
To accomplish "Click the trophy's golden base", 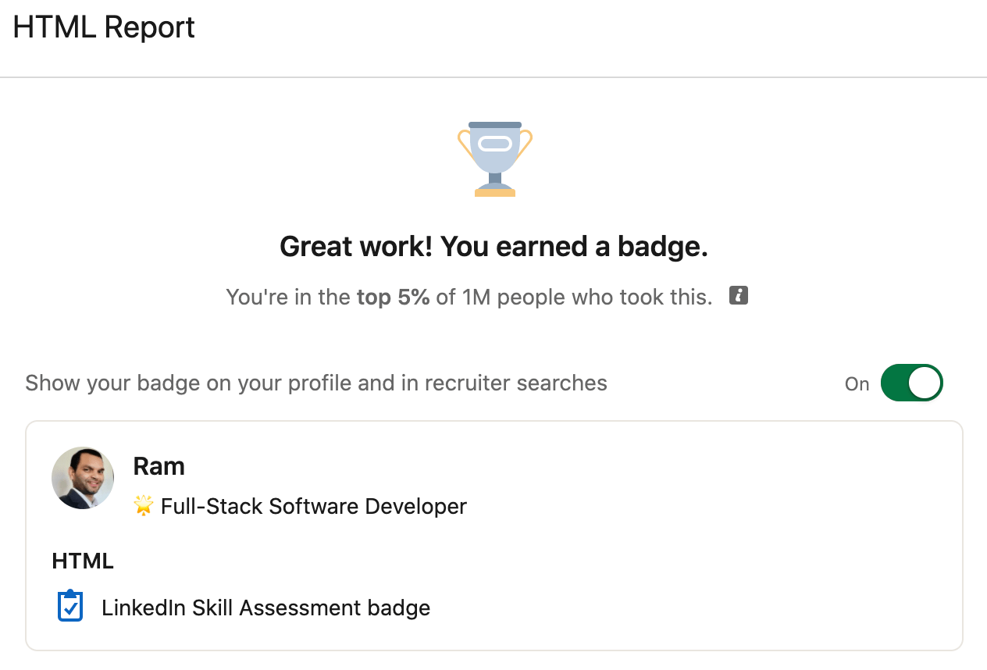I will coord(494,191).
